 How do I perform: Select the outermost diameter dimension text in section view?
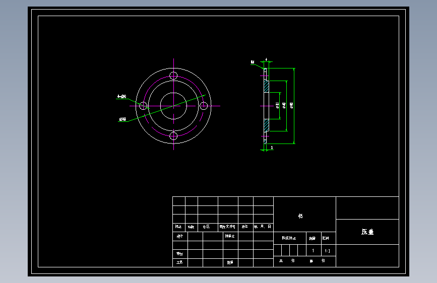[291, 105]
